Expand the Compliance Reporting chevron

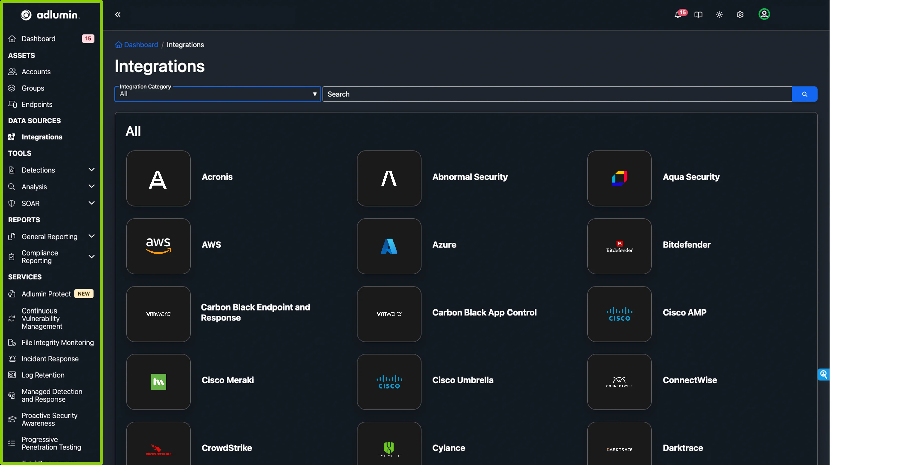tap(92, 257)
